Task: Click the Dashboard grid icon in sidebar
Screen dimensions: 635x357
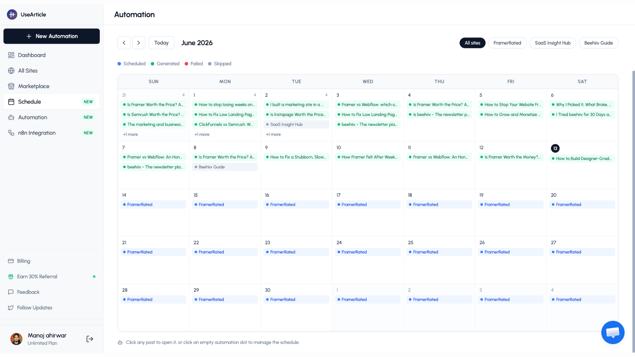Action: point(11,55)
